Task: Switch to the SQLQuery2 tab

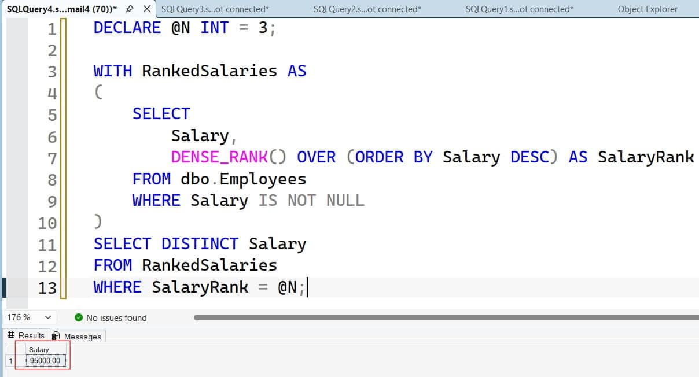Action: pyautogui.click(x=367, y=9)
